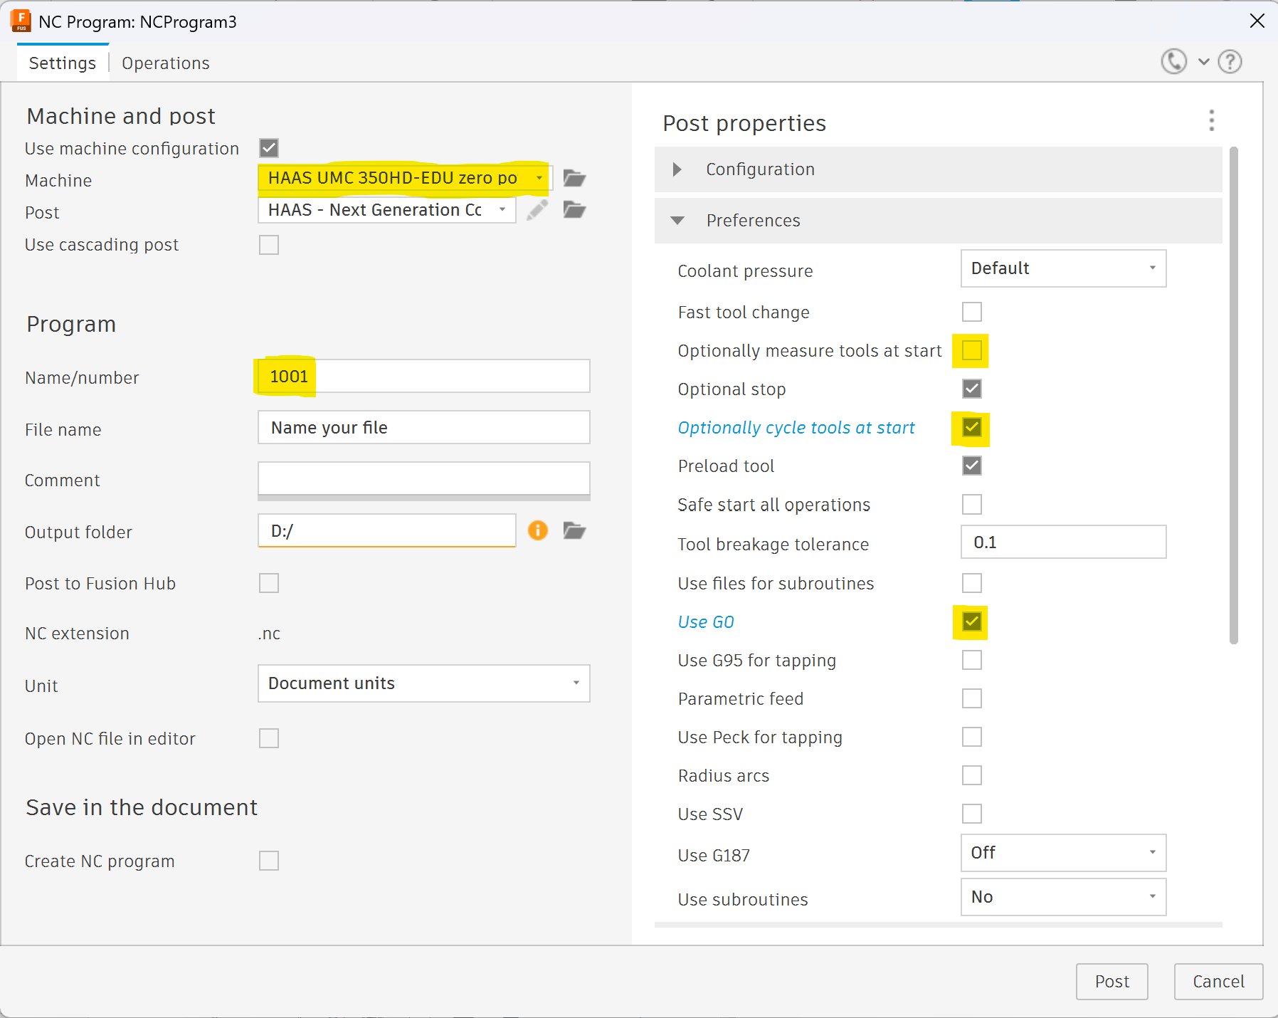Enable the Use cascading post checkbox
This screenshot has height=1018, width=1278.
point(269,245)
